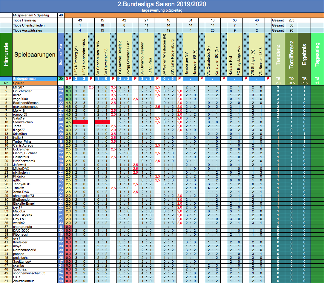Select the "VfL Osnabrück (N)" column header
This screenshot has width=324, height=283.
click(x=209, y=61)
